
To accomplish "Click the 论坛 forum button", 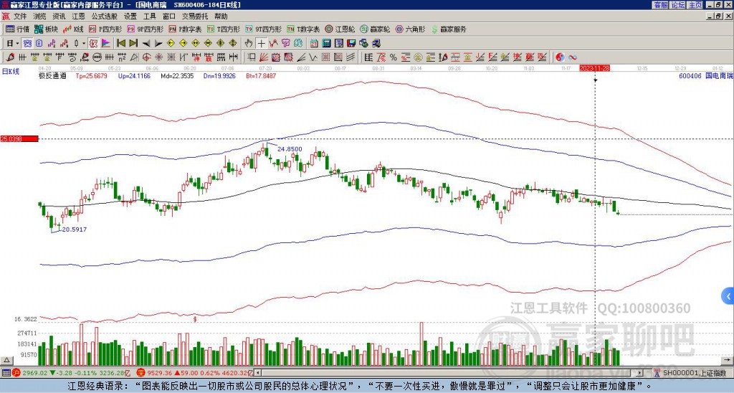I will click(x=678, y=5).
